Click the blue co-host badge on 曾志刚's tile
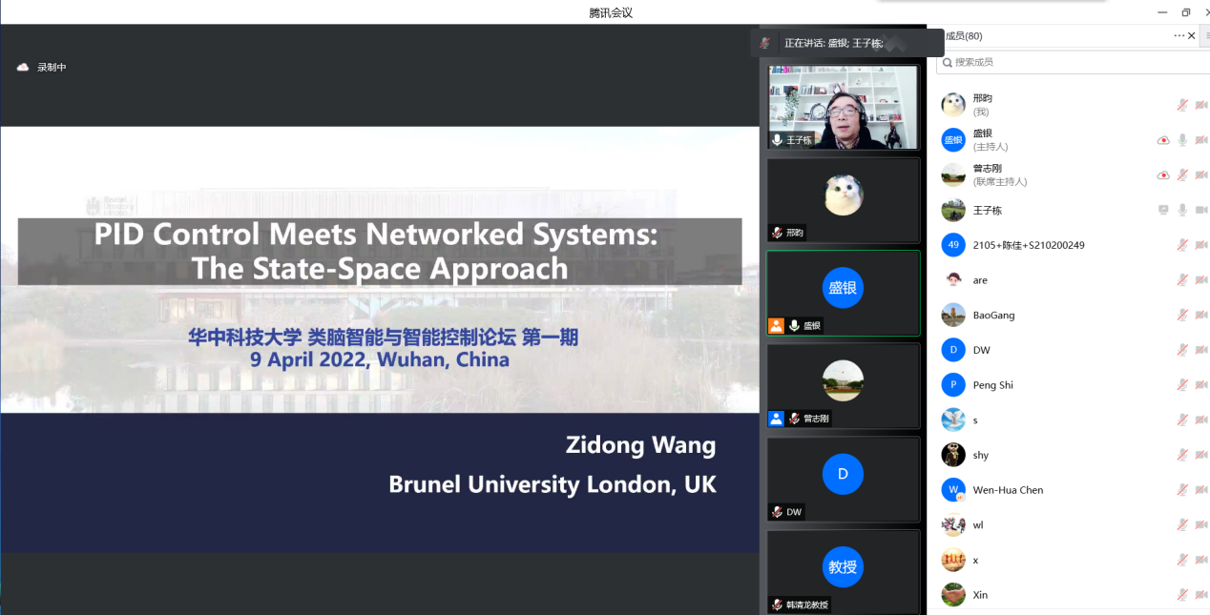The height and width of the screenshot is (615, 1210). coord(776,419)
